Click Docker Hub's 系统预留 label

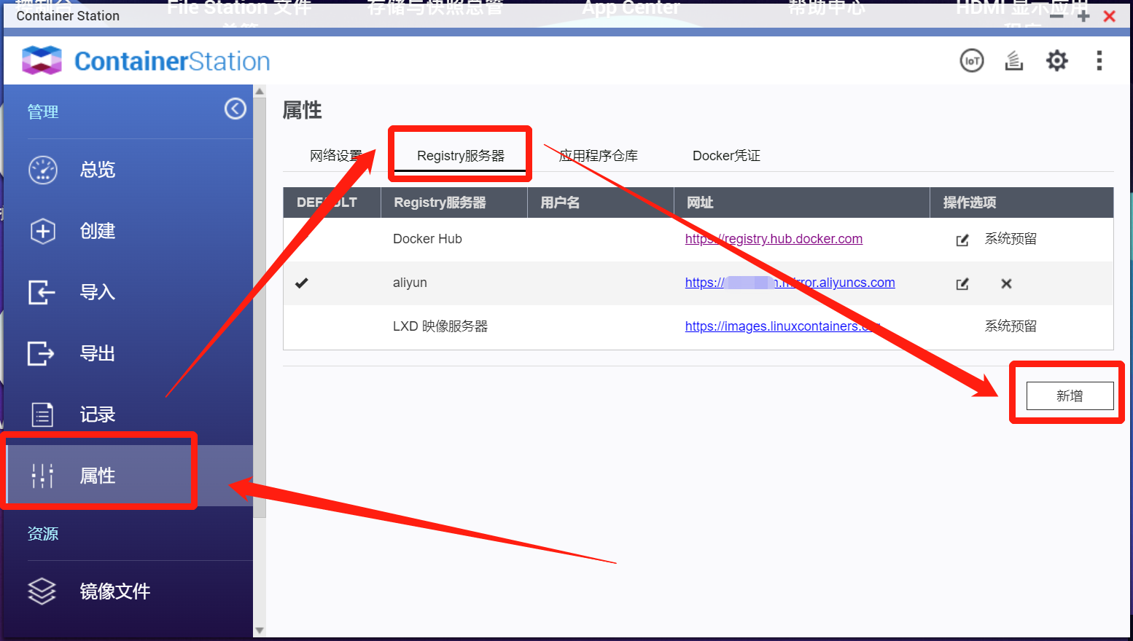[1011, 239]
